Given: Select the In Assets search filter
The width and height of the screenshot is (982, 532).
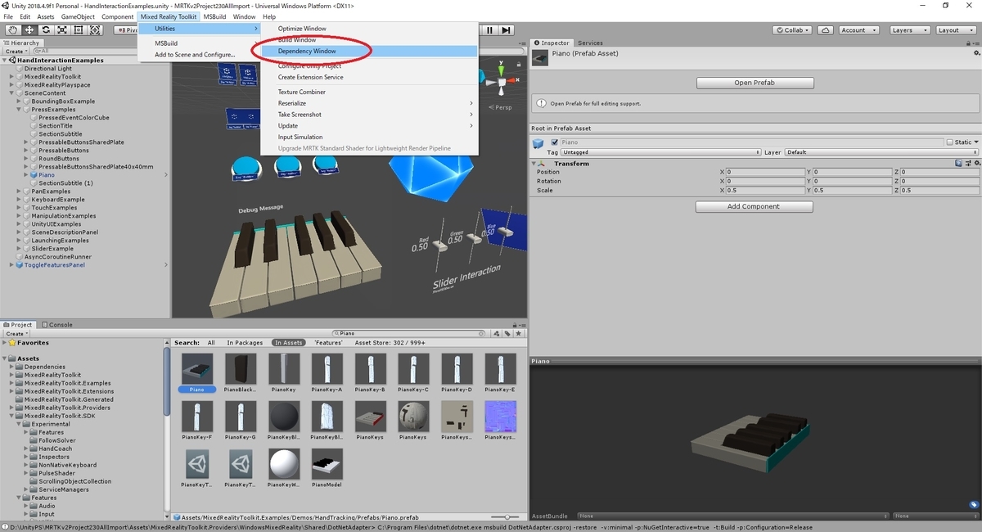Looking at the screenshot, I should [x=289, y=343].
